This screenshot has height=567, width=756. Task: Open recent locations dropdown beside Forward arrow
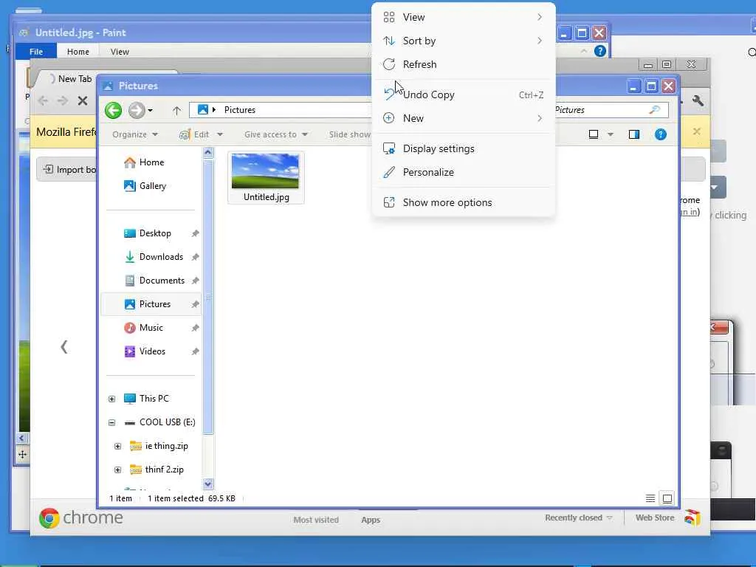click(151, 111)
